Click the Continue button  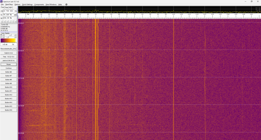tap(8, 68)
